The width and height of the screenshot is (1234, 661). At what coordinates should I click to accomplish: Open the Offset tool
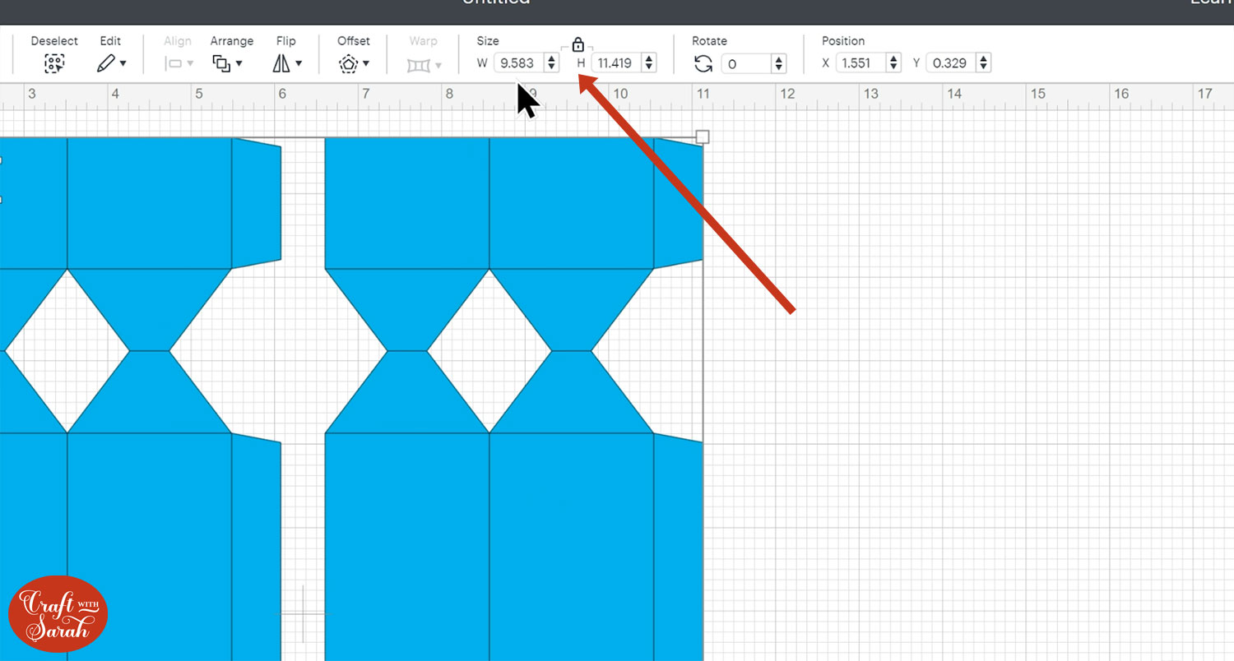click(x=354, y=63)
